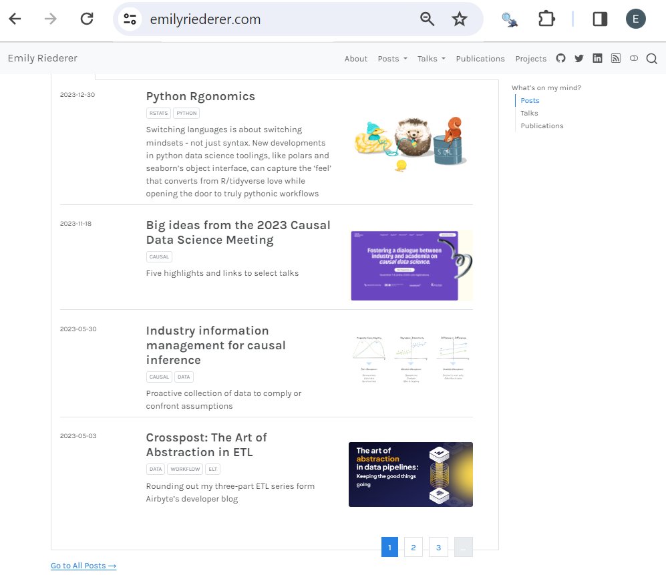Open Big ideas from 2023 Causal post
The width and height of the screenshot is (666, 575).
[238, 232]
